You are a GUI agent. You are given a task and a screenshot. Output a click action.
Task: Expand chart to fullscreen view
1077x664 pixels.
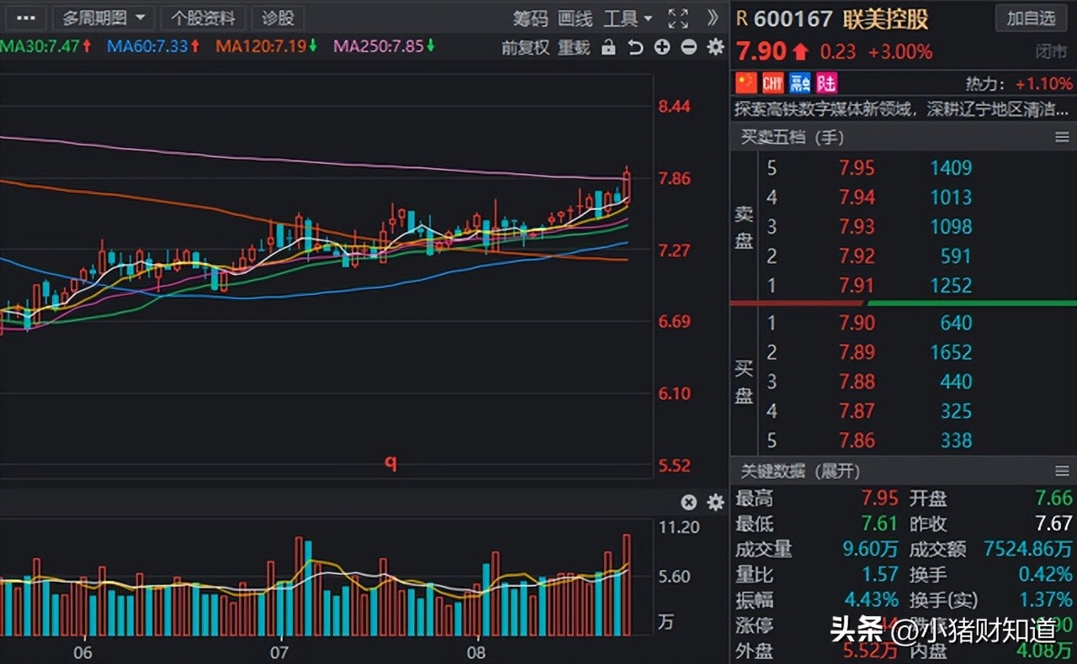[676, 18]
